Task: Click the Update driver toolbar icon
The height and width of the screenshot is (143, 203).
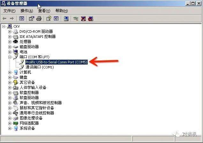Action: pos(76,19)
